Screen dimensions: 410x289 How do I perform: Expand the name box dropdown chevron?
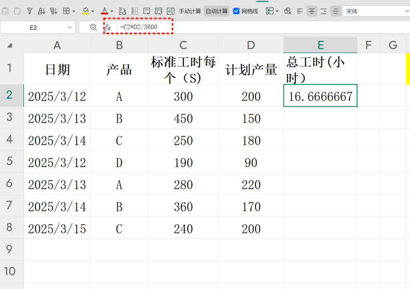tap(70, 28)
